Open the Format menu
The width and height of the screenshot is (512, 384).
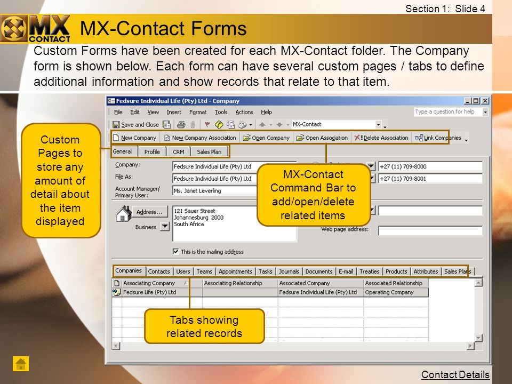198,112
